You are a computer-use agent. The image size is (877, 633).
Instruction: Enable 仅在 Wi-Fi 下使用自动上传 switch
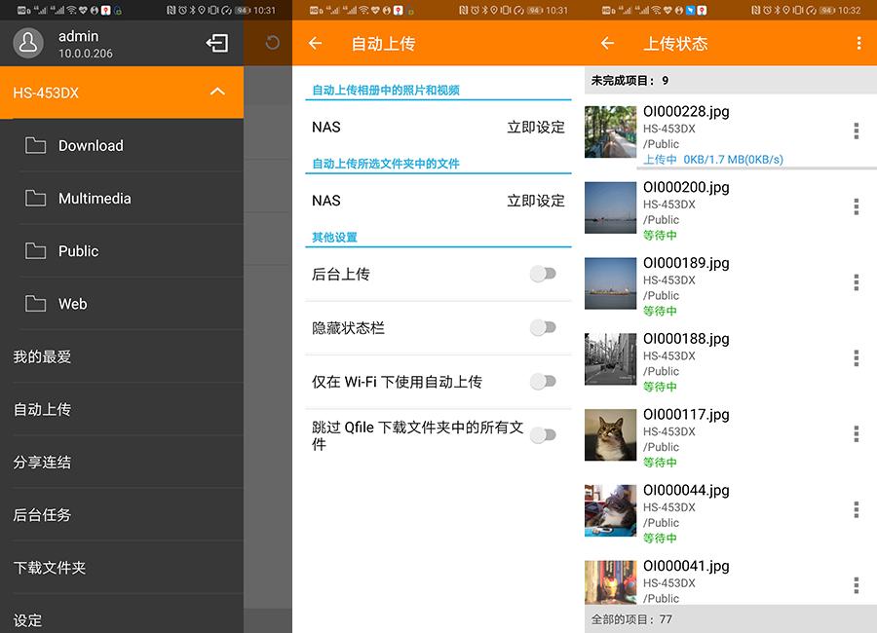(543, 382)
